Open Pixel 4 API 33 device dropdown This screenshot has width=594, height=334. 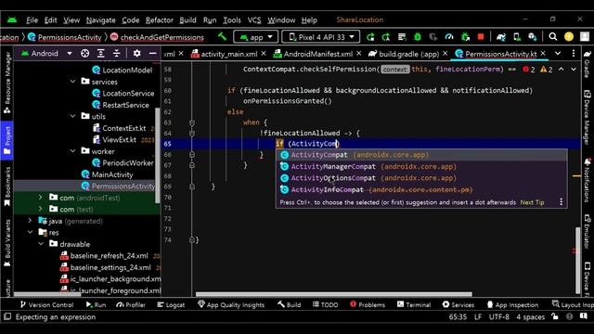(321, 37)
